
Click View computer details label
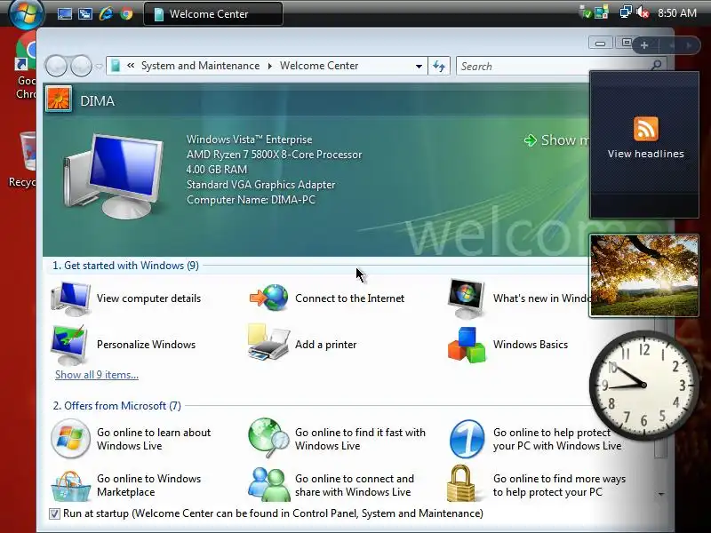click(148, 298)
